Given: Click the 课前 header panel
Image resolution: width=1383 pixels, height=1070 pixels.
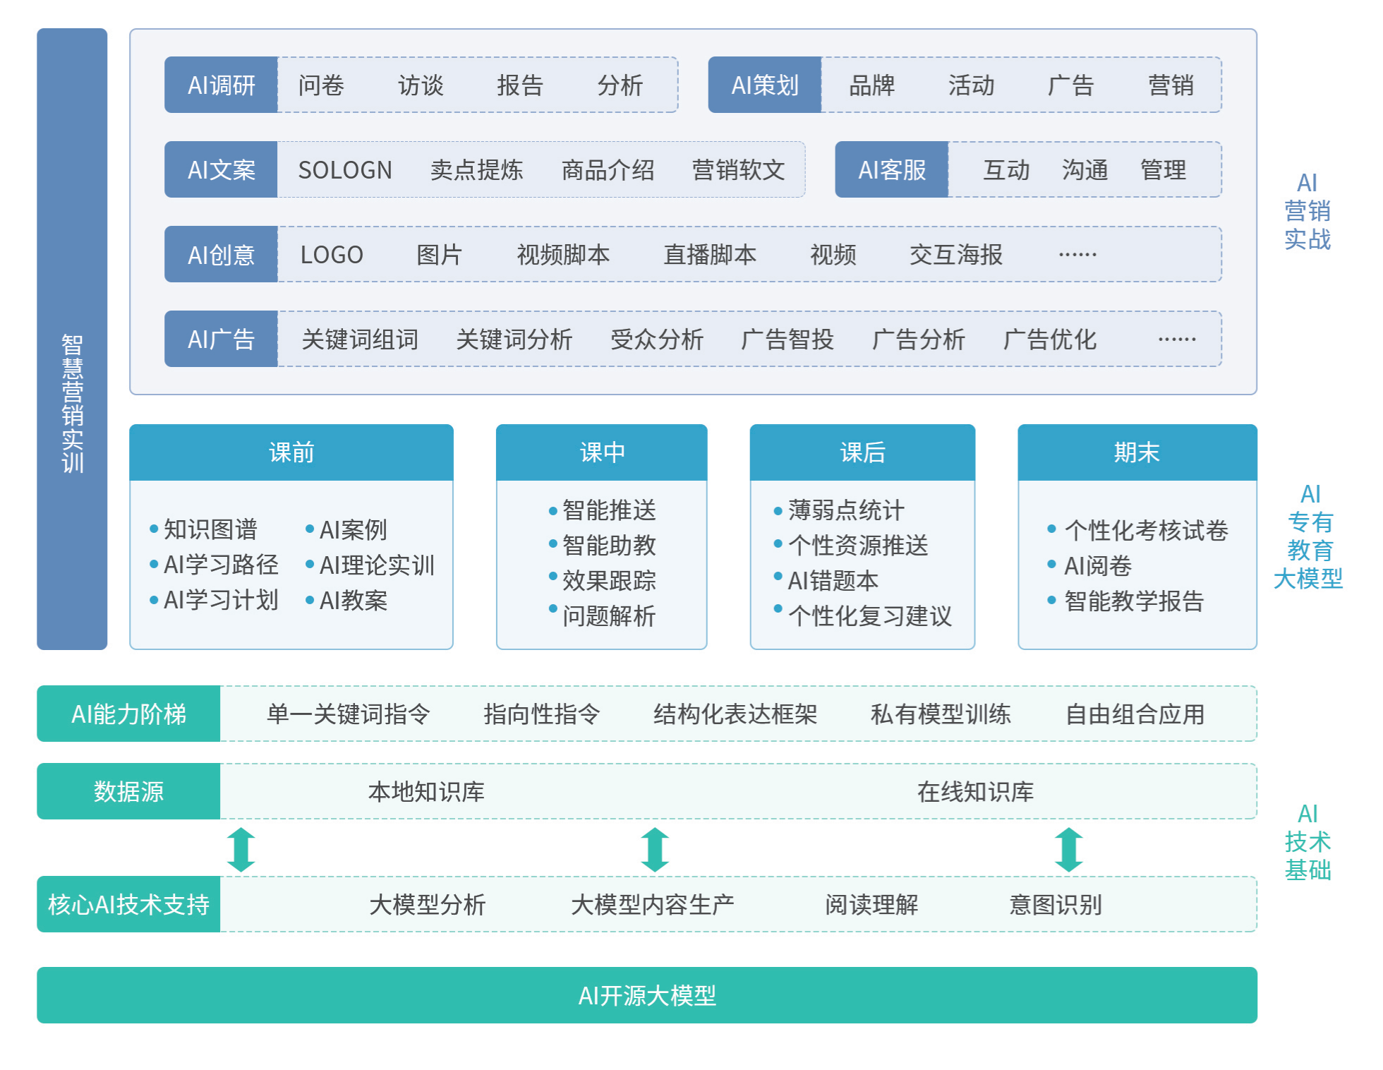Looking at the screenshot, I should click(291, 452).
